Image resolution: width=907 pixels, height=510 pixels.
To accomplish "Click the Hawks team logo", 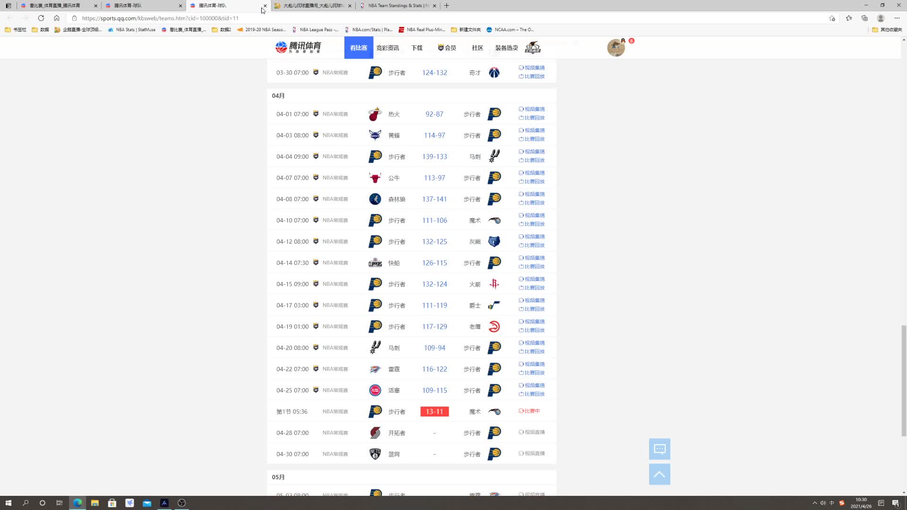I will pos(494,327).
